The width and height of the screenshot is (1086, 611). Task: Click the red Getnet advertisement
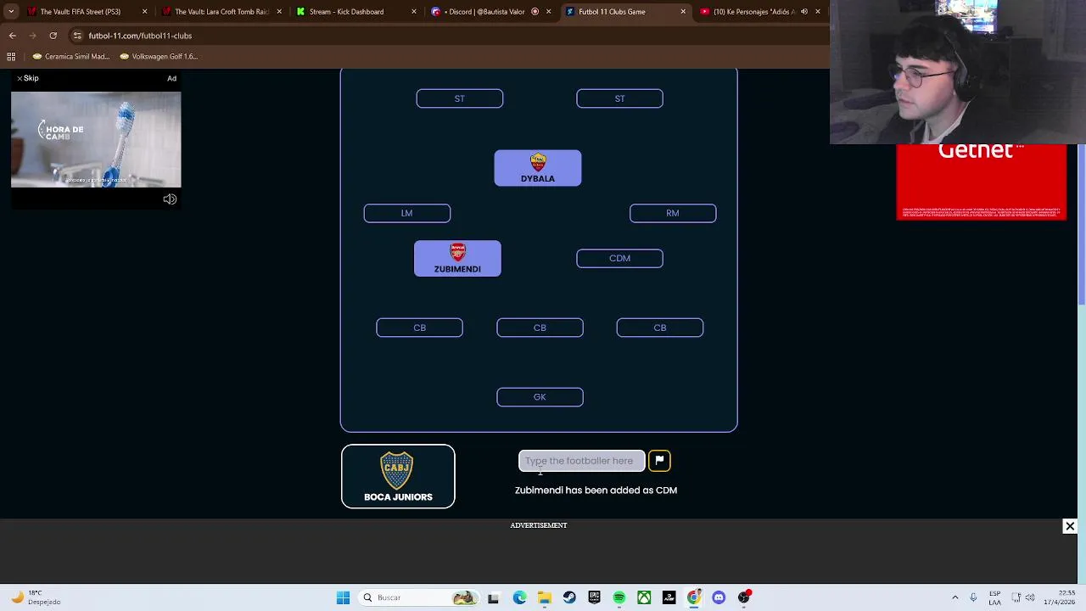pos(981,182)
